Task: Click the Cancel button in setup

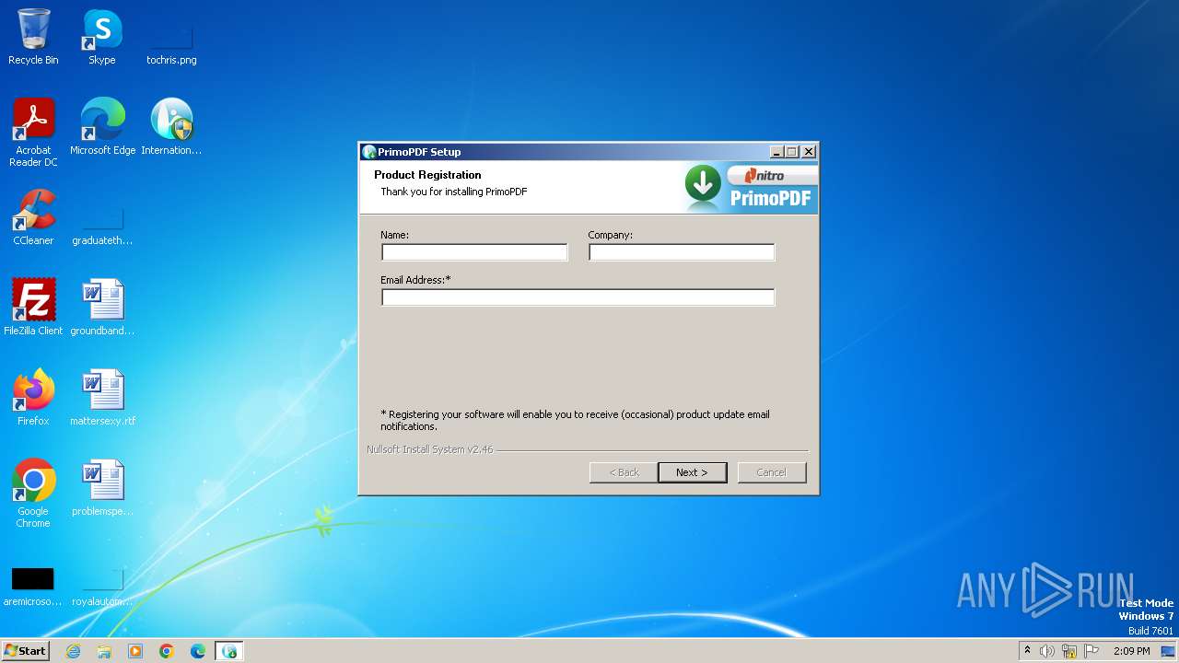Action: tap(772, 472)
